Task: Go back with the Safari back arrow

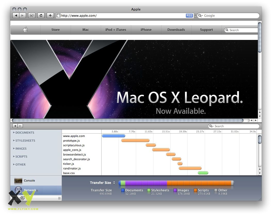Action: pos(16,16)
